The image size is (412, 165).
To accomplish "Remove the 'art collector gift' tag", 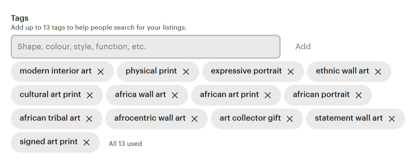I will tap(290, 119).
